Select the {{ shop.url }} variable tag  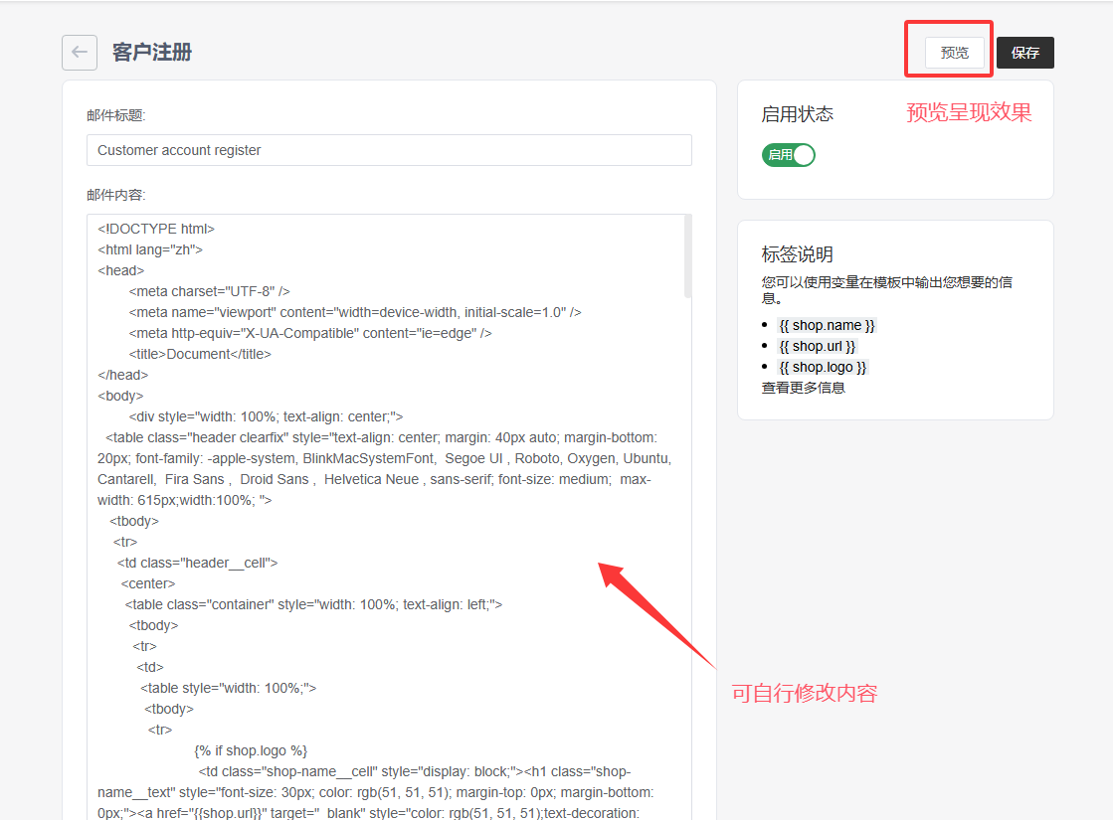817,346
